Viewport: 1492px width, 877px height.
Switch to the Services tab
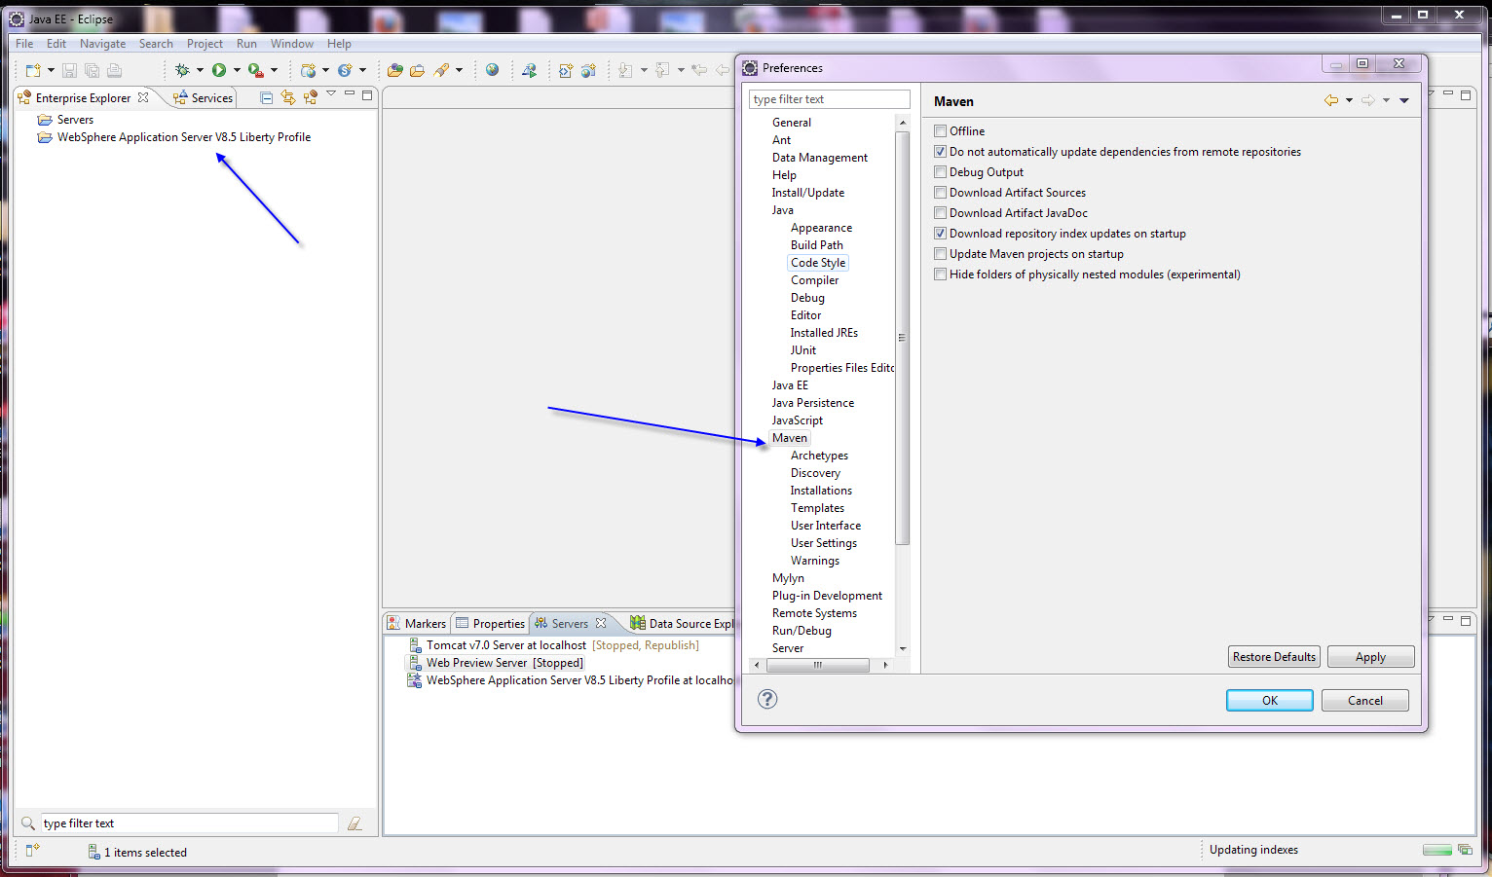point(203,97)
